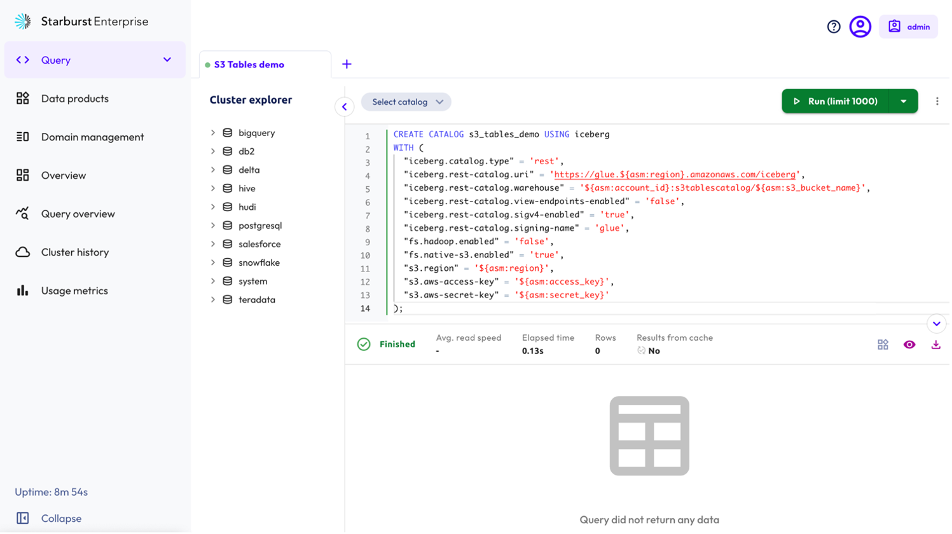The width and height of the screenshot is (952, 534).
Task: Click the Uptime 8m 54s text
Action: click(52, 493)
